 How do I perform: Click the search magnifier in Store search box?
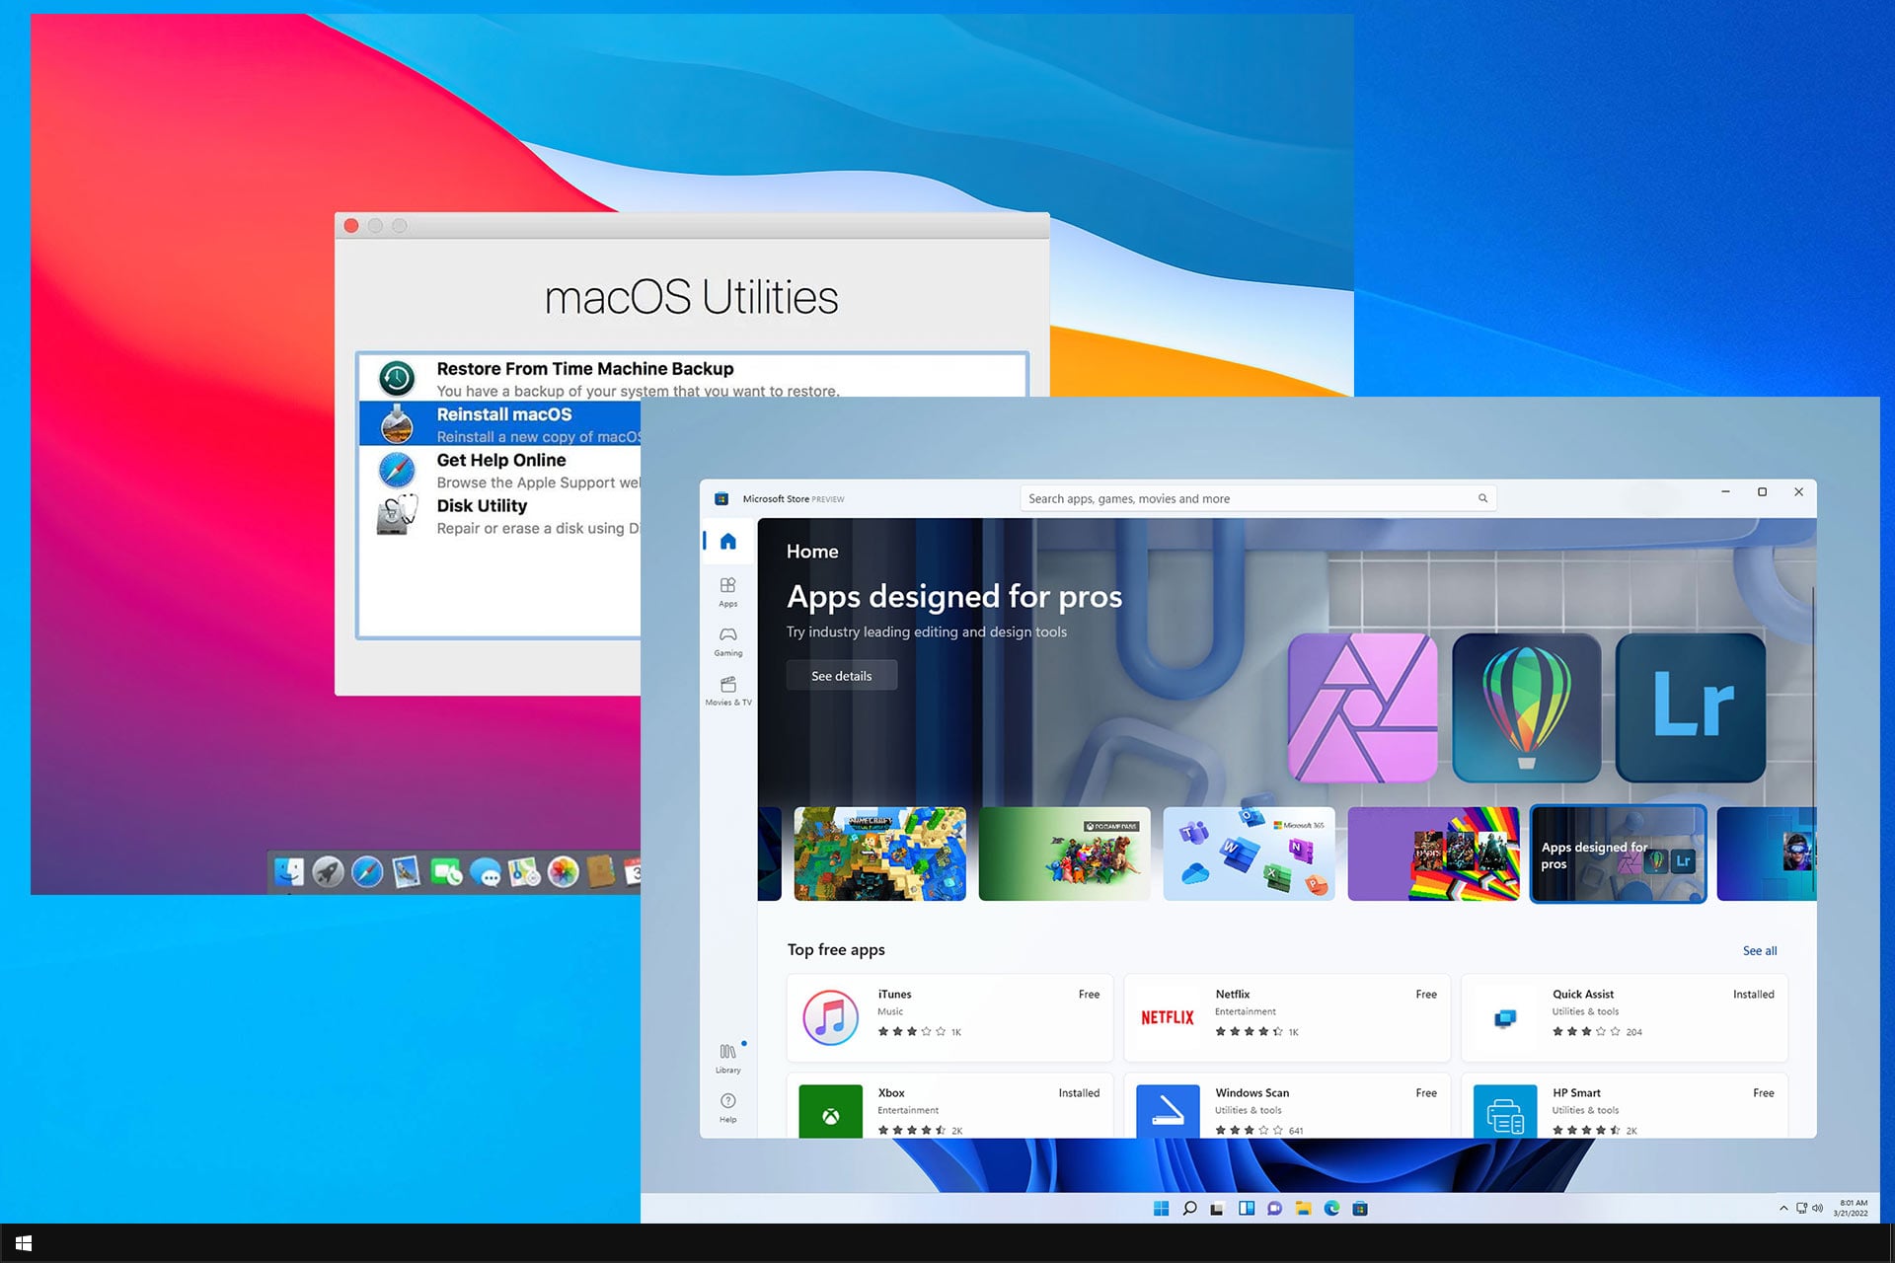pos(1482,498)
